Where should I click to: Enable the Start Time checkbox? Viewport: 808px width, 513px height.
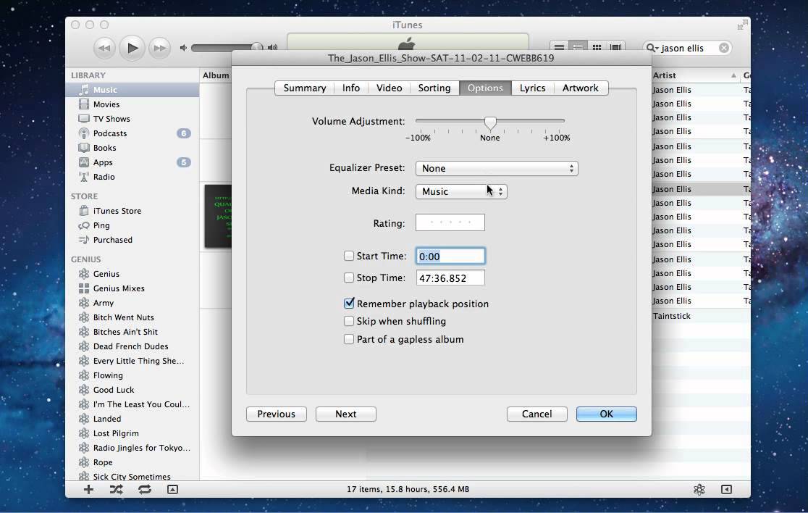(x=349, y=256)
